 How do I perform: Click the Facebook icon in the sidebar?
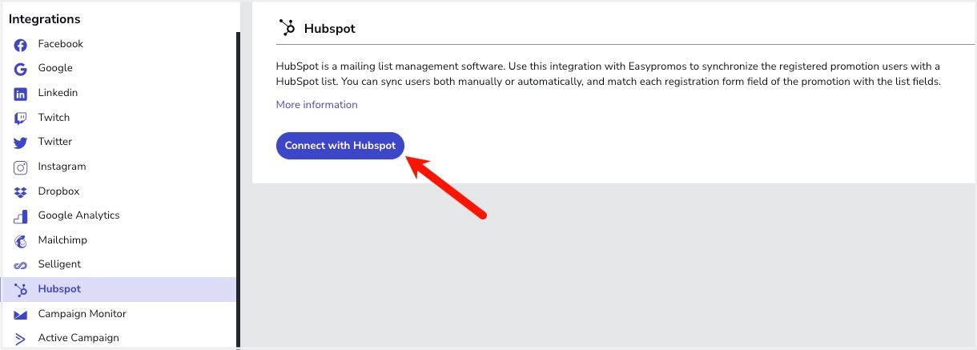(21, 45)
